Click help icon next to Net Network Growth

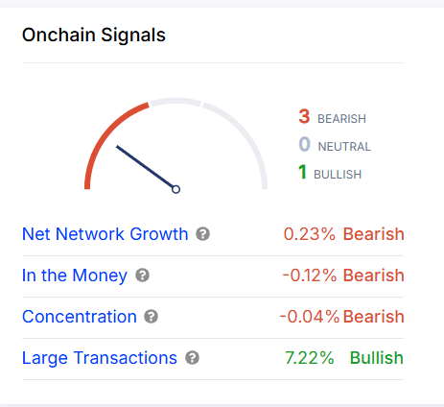point(202,234)
